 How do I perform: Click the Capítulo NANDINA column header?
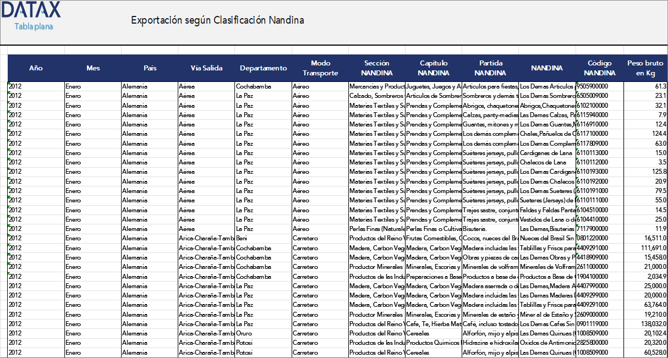(x=434, y=68)
